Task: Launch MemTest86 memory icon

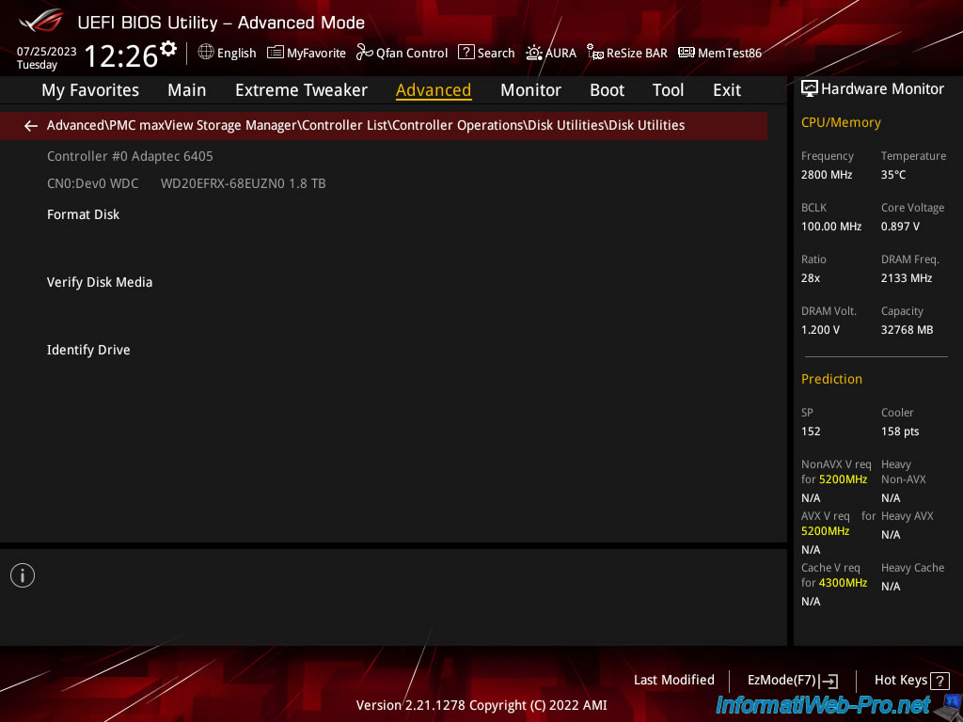Action: (686, 53)
